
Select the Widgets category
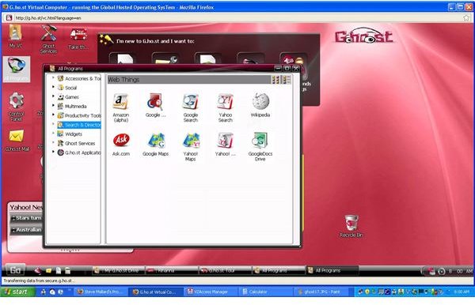[x=70, y=134]
